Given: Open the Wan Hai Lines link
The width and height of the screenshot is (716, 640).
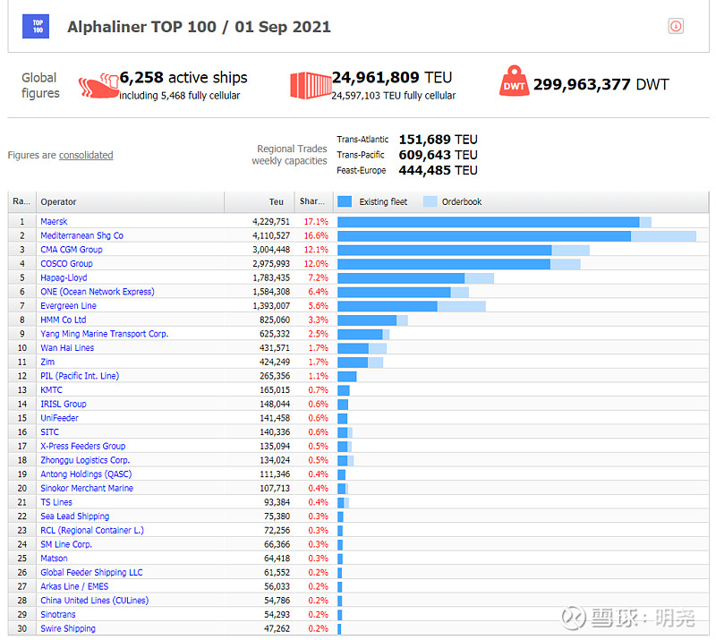Looking at the screenshot, I should 67,348.
